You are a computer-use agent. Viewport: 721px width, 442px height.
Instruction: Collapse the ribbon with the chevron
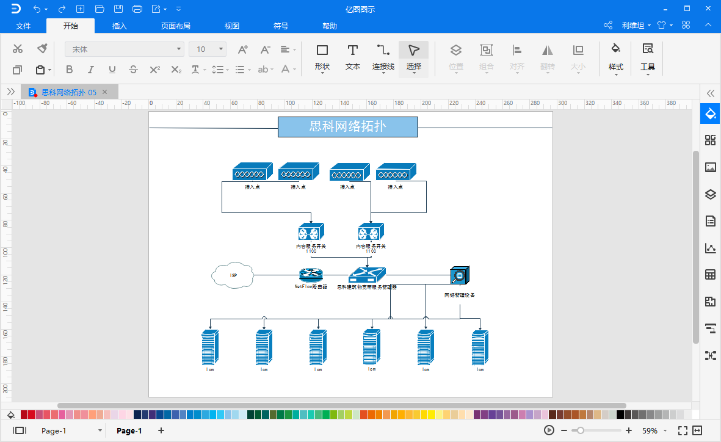tap(708, 25)
